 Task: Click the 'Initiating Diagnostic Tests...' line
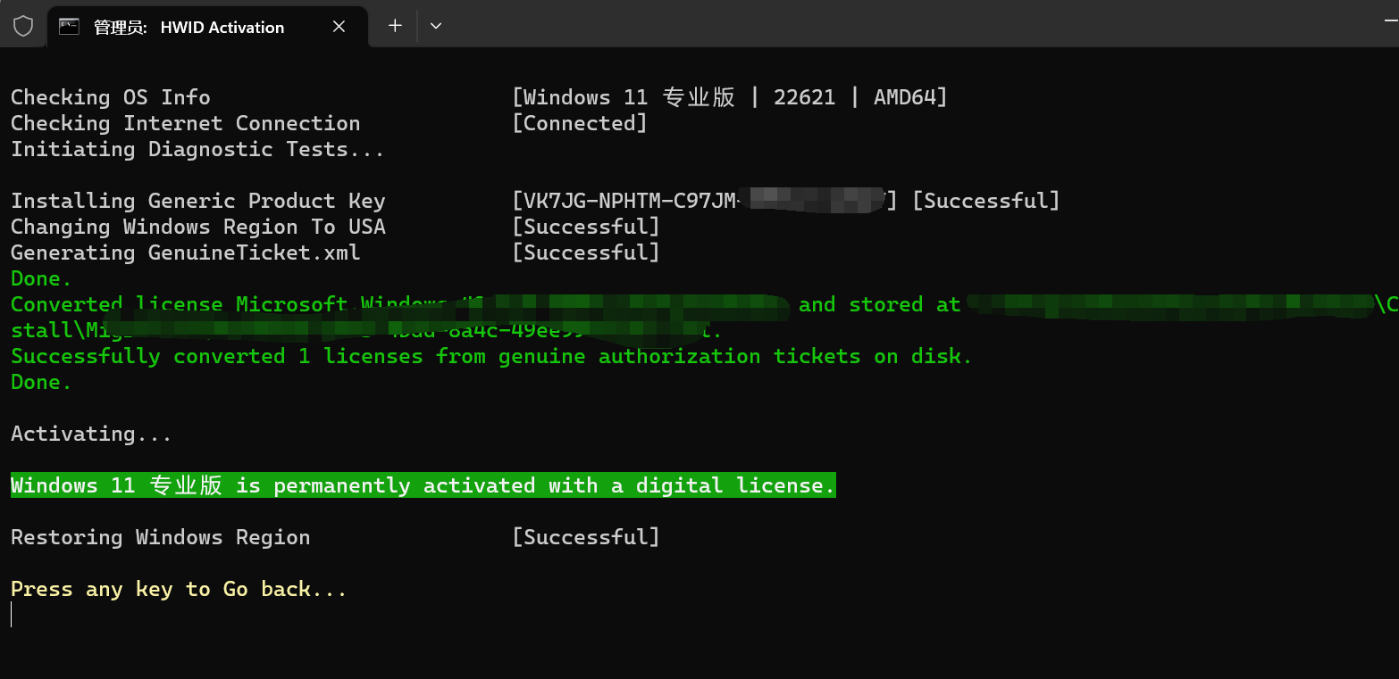tap(197, 149)
